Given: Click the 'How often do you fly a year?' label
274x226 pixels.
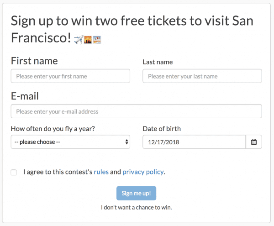Looking at the screenshot, I should click(x=53, y=129).
